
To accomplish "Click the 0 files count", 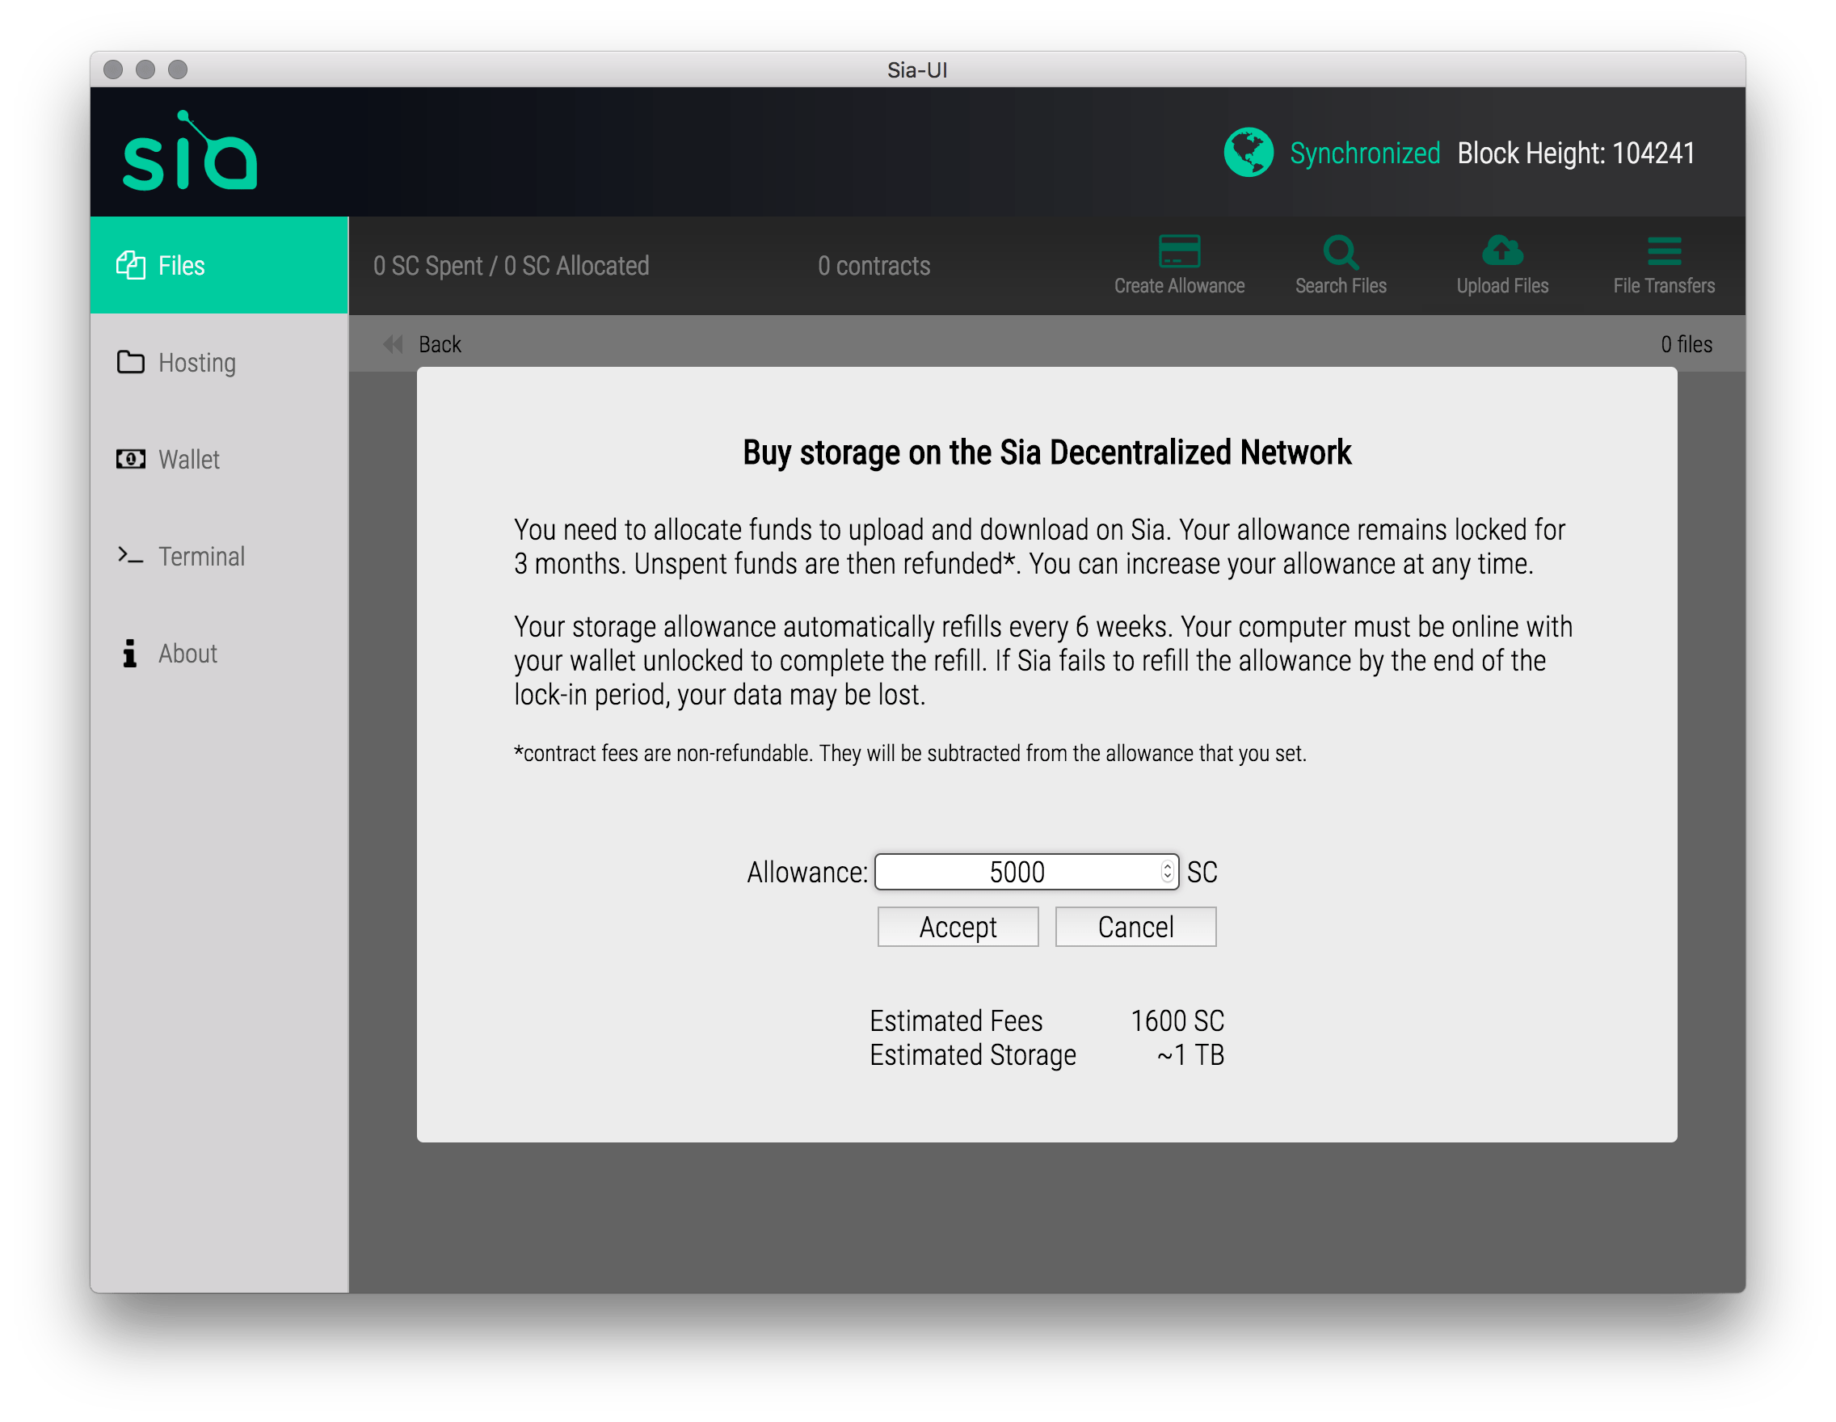I will click(x=1687, y=344).
